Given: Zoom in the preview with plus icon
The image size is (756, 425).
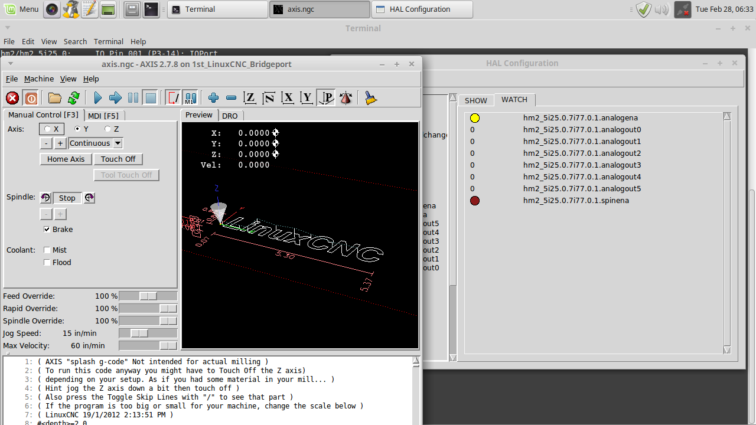Looking at the screenshot, I should [214, 98].
